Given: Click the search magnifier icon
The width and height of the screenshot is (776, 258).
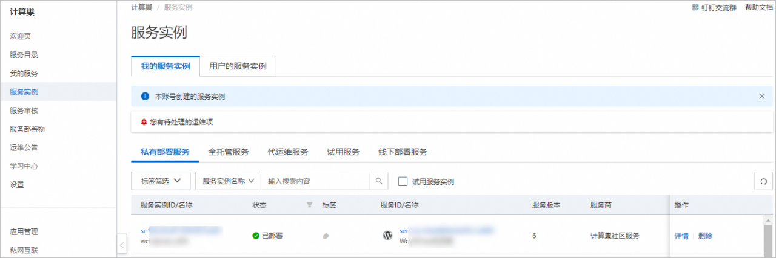Looking at the screenshot, I should (x=379, y=181).
